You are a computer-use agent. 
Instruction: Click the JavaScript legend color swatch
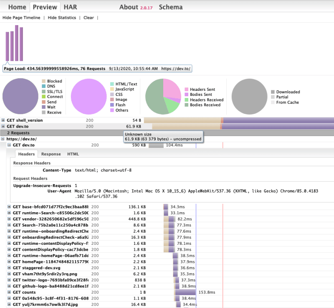(x=112, y=89)
